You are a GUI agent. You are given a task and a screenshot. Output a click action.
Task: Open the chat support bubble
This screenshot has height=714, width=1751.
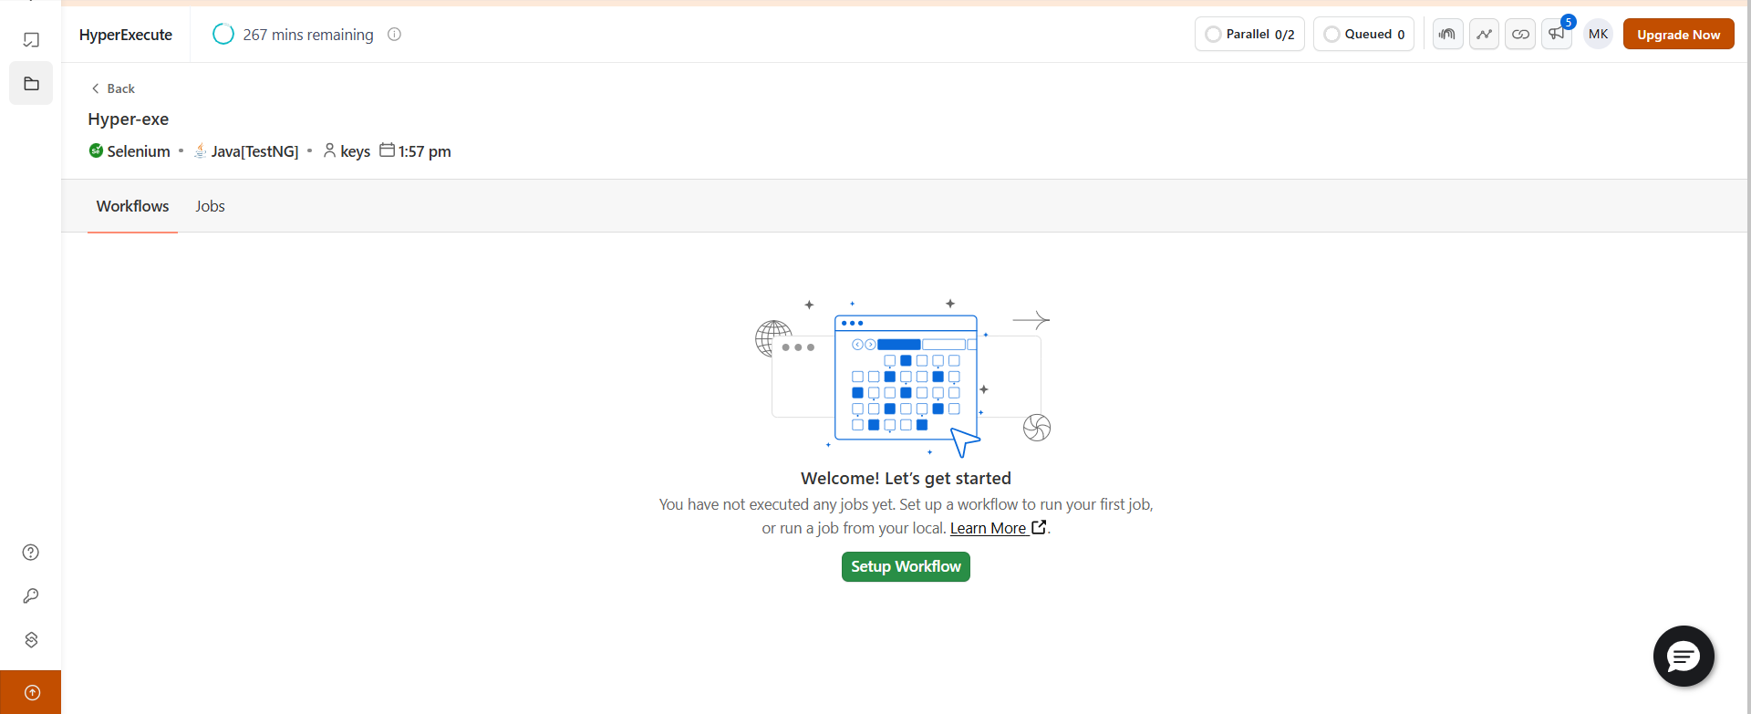point(1684,656)
